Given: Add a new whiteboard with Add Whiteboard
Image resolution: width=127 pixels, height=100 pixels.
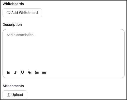Looking at the screenshot, I should (22, 13).
